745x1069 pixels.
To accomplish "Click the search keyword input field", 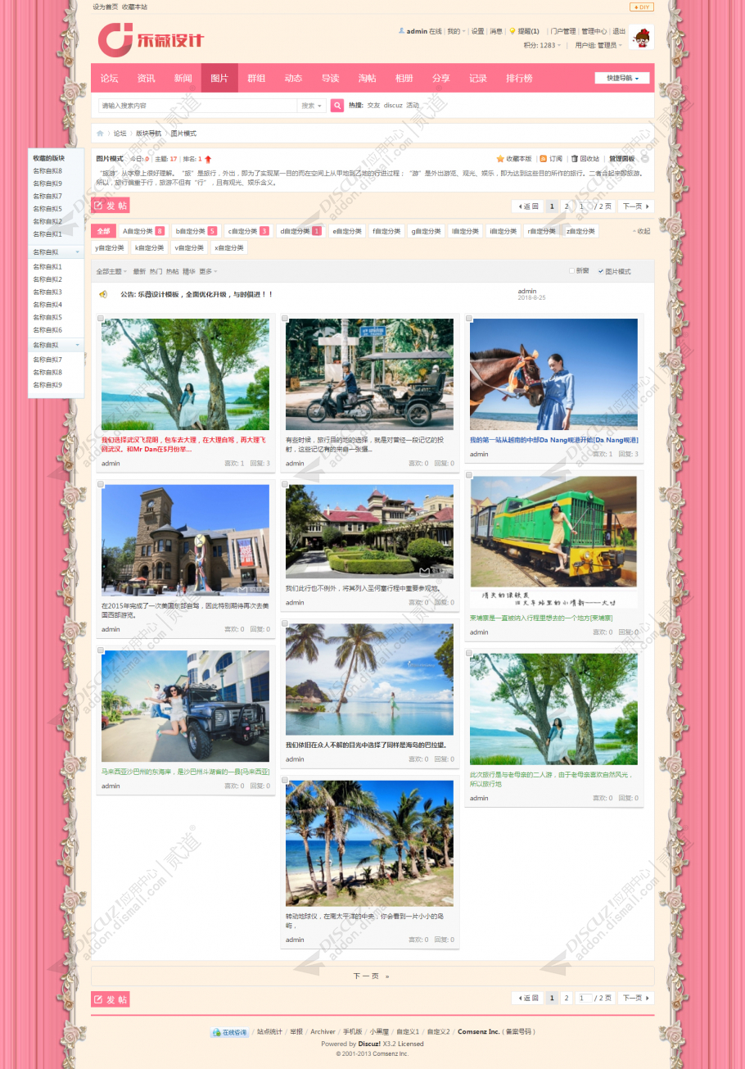I will click(x=196, y=106).
